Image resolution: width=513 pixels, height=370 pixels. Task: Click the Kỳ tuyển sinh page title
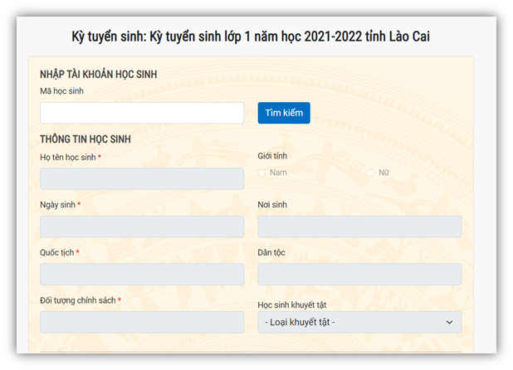click(250, 37)
